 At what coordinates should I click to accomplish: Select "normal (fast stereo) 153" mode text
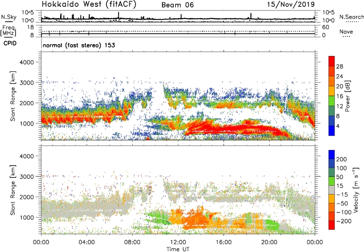pyautogui.click(x=79, y=45)
